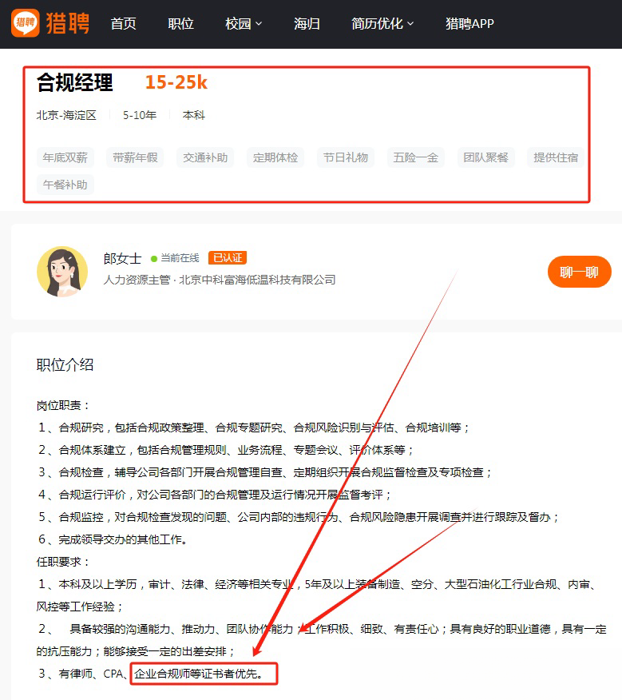The height and width of the screenshot is (700, 622).
Task: Click the 聊一聊 chat button
Action: (579, 272)
